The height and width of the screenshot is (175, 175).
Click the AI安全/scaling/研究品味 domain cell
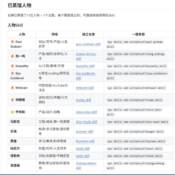[54, 76]
